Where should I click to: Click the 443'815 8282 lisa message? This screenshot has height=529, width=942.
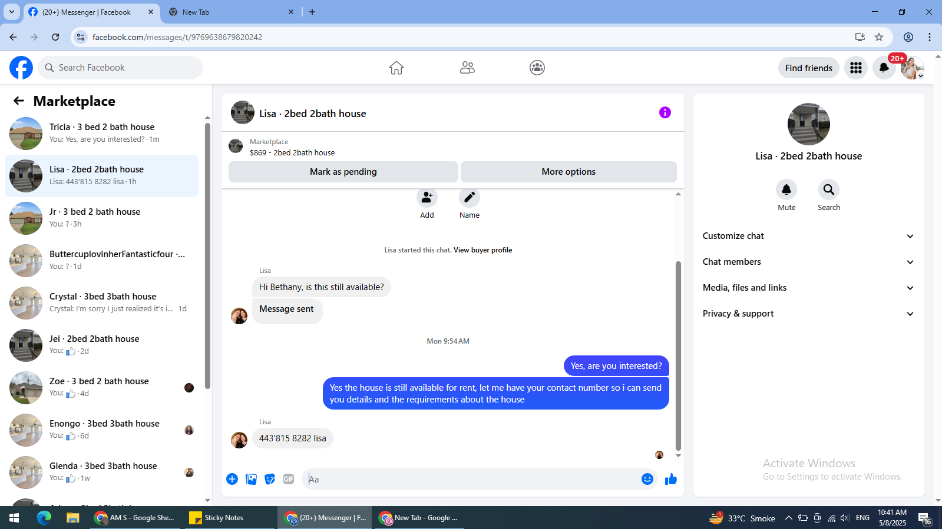coord(293,438)
